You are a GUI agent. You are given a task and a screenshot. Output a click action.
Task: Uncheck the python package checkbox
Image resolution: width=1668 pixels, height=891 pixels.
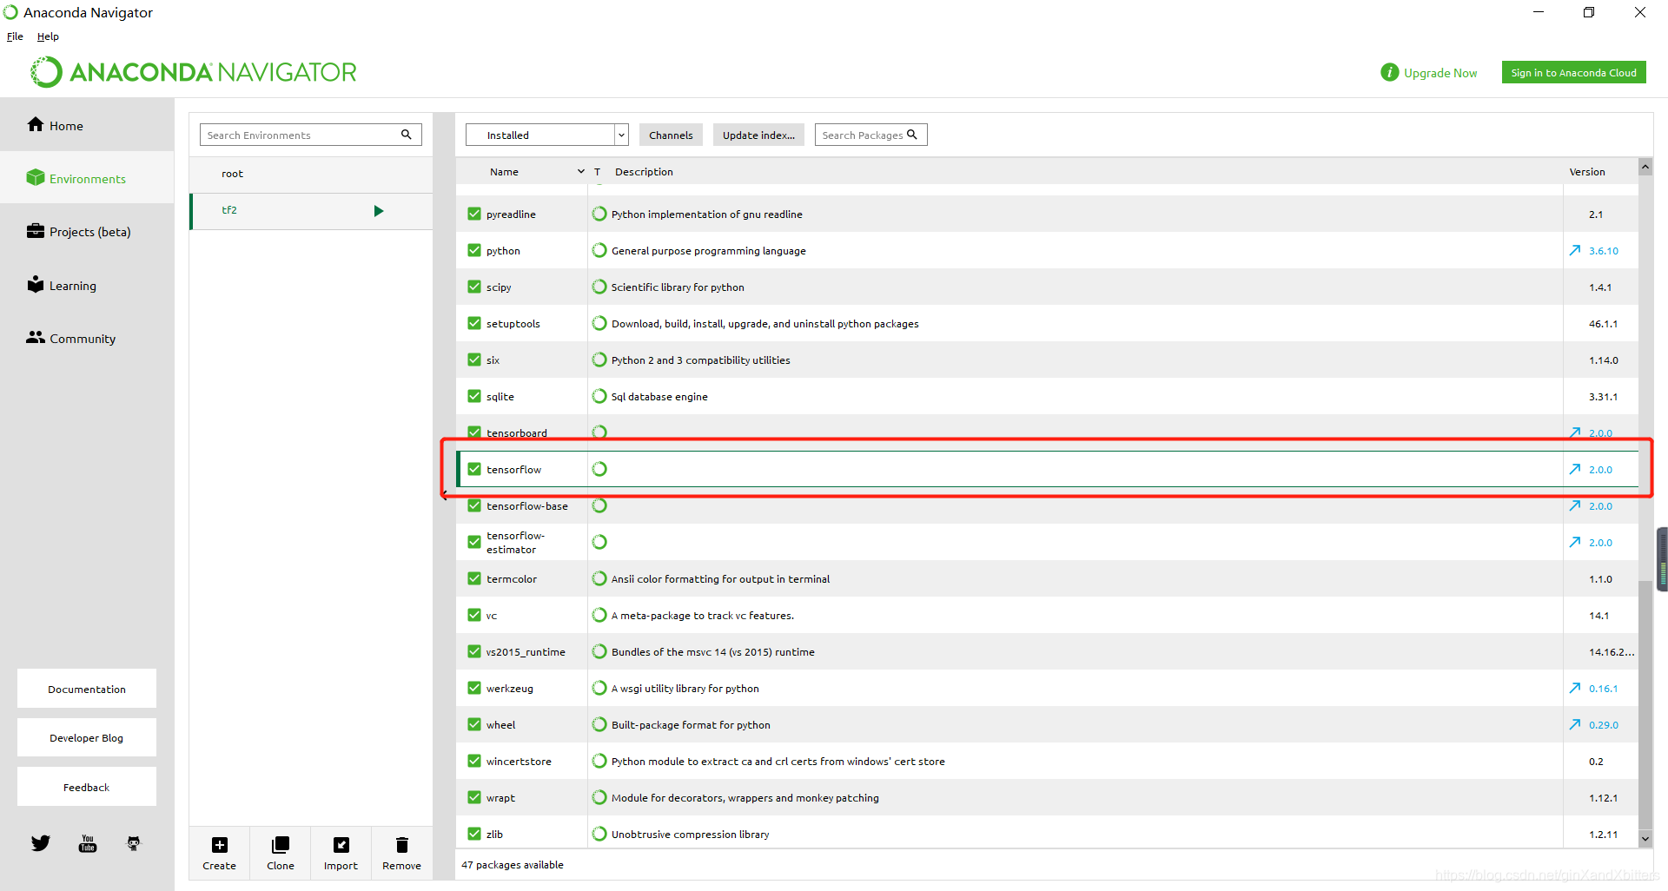click(x=474, y=250)
